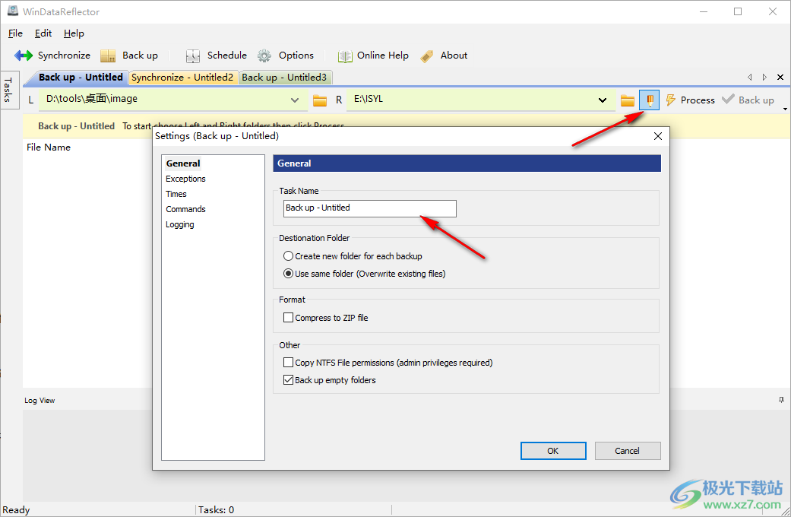
Task: Expand the left folder path dropdown
Action: [x=295, y=100]
